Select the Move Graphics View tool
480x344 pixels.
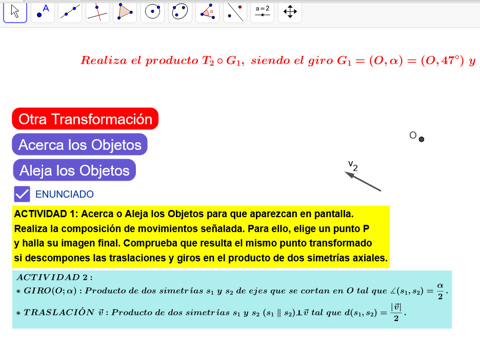[290, 12]
